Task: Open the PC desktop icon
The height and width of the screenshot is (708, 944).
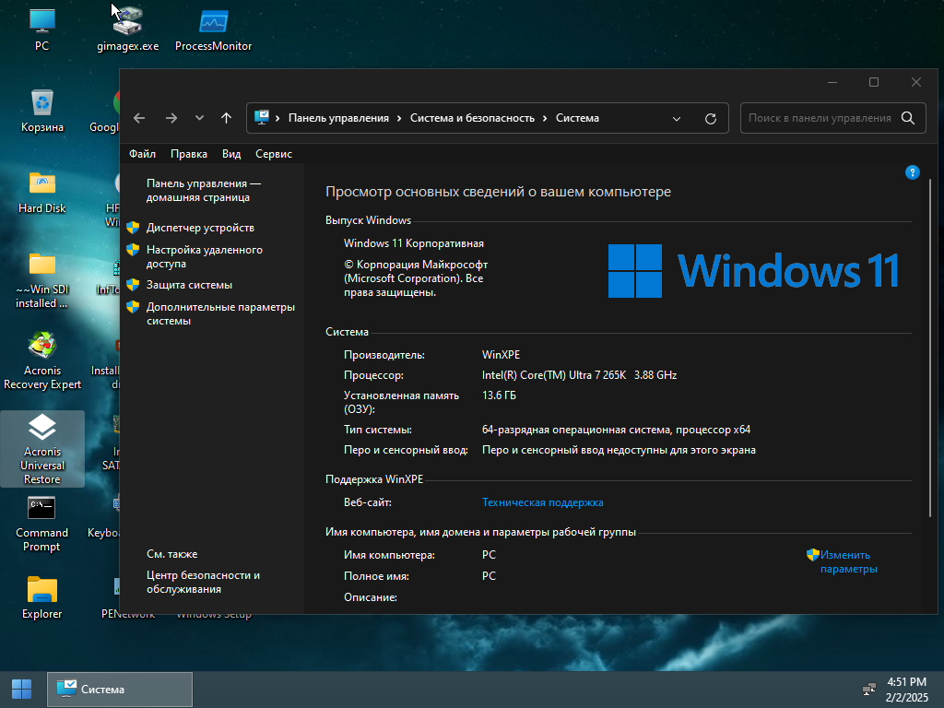Action: pos(41,29)
